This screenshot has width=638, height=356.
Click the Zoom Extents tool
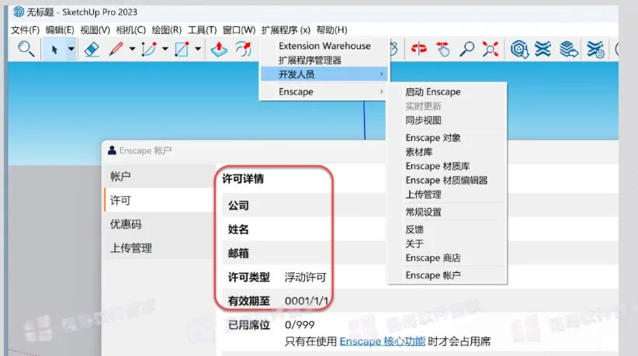point(491,49)
